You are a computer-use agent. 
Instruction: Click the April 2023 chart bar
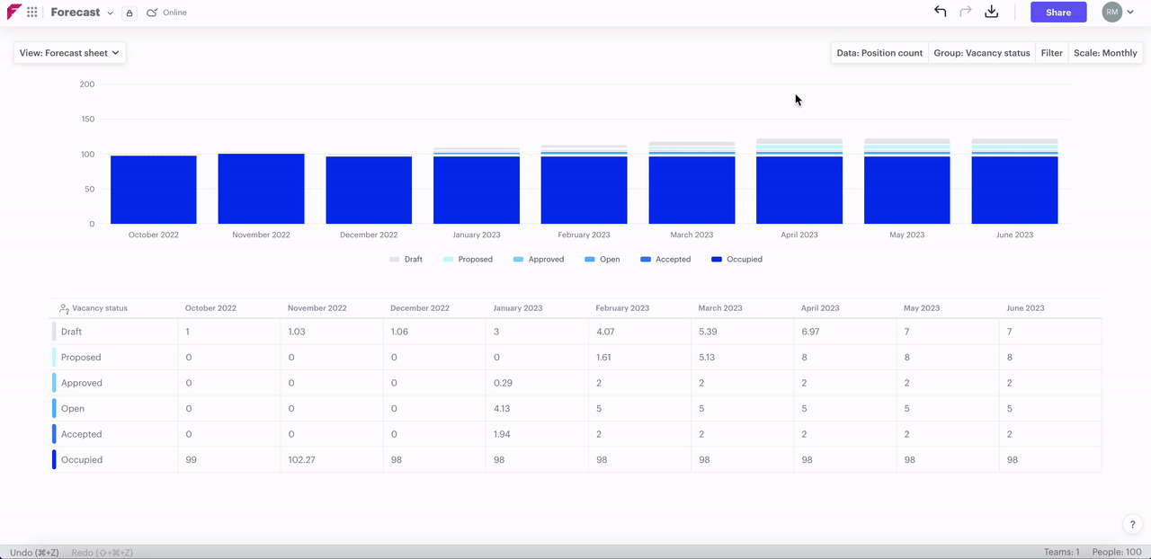tap(799, 189)
